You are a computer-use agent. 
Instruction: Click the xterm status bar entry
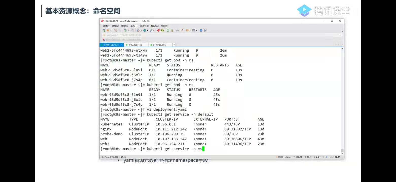[288, 157]
